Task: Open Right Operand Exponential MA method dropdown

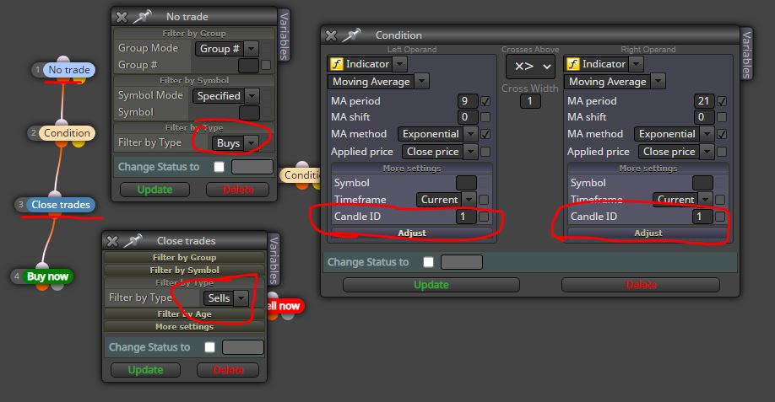Action: (x=675, y=134)
